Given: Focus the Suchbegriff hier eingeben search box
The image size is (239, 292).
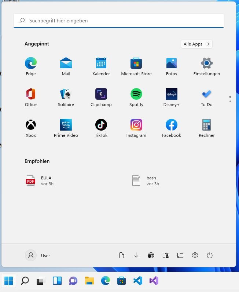Looking at the screenshot, I should 119,21.
